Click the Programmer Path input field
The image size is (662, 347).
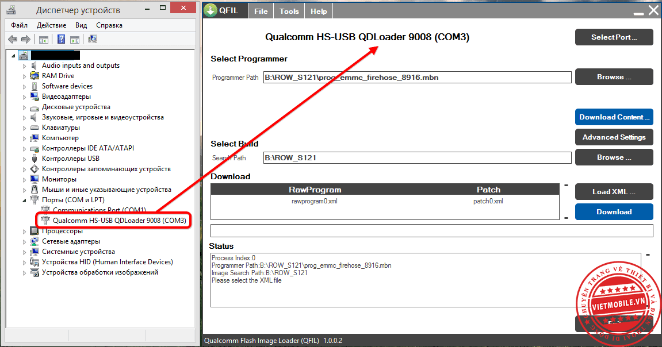click(414, 77)
